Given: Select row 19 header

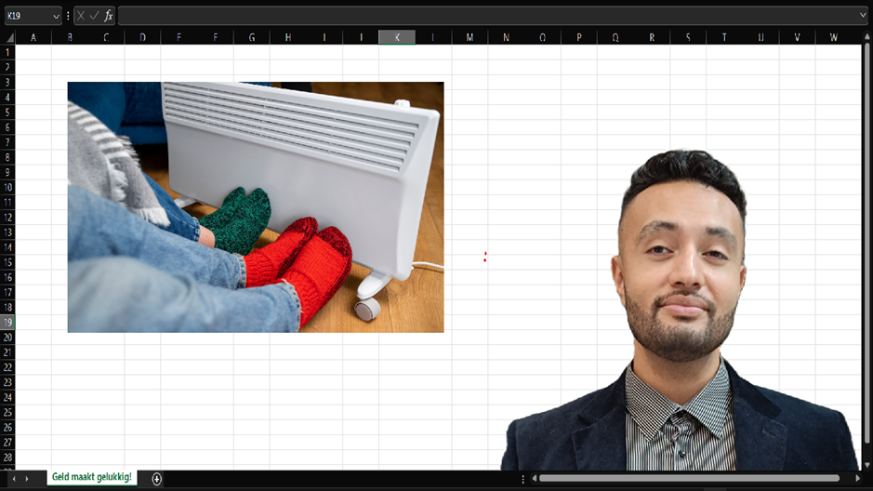Looking at the screenshot, I should tap(7, 322).
